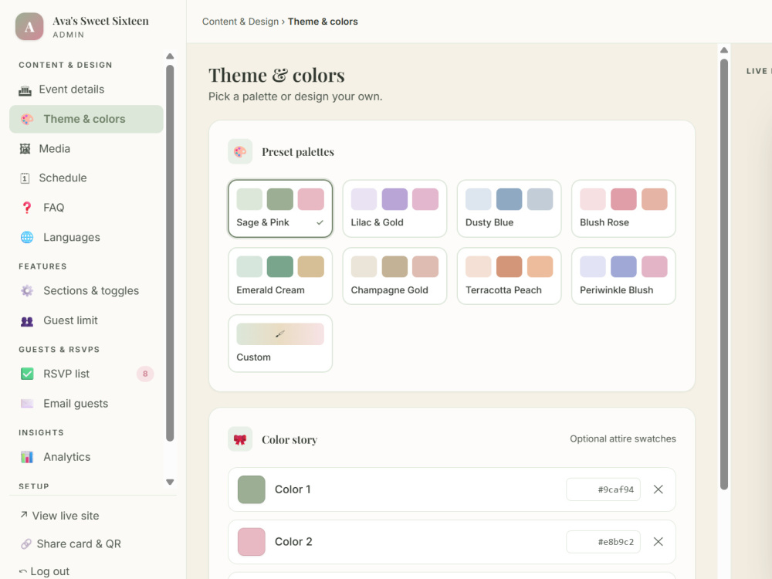Click the Custom gradient swatch
Screen dimensions: 772x579
(x=280, y=334)
